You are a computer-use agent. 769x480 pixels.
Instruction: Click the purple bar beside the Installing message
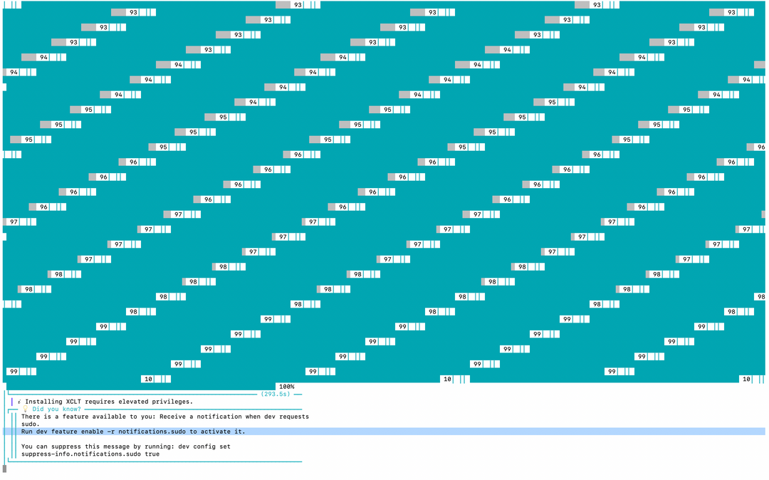(12, 402)
